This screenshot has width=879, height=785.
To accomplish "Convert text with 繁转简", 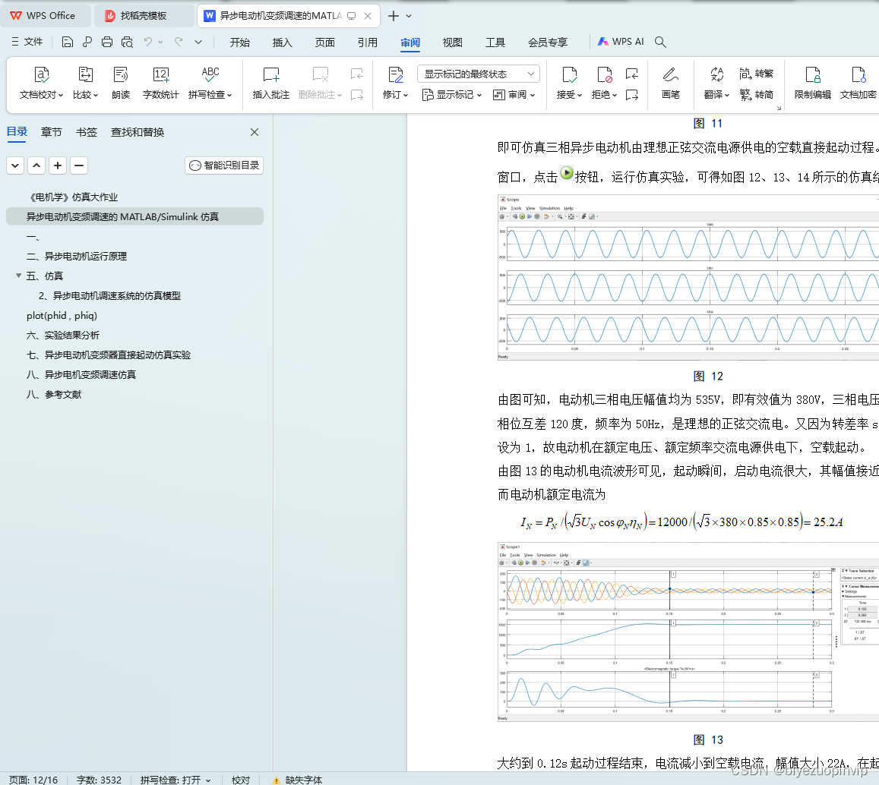I will click(x=756, y=95).
